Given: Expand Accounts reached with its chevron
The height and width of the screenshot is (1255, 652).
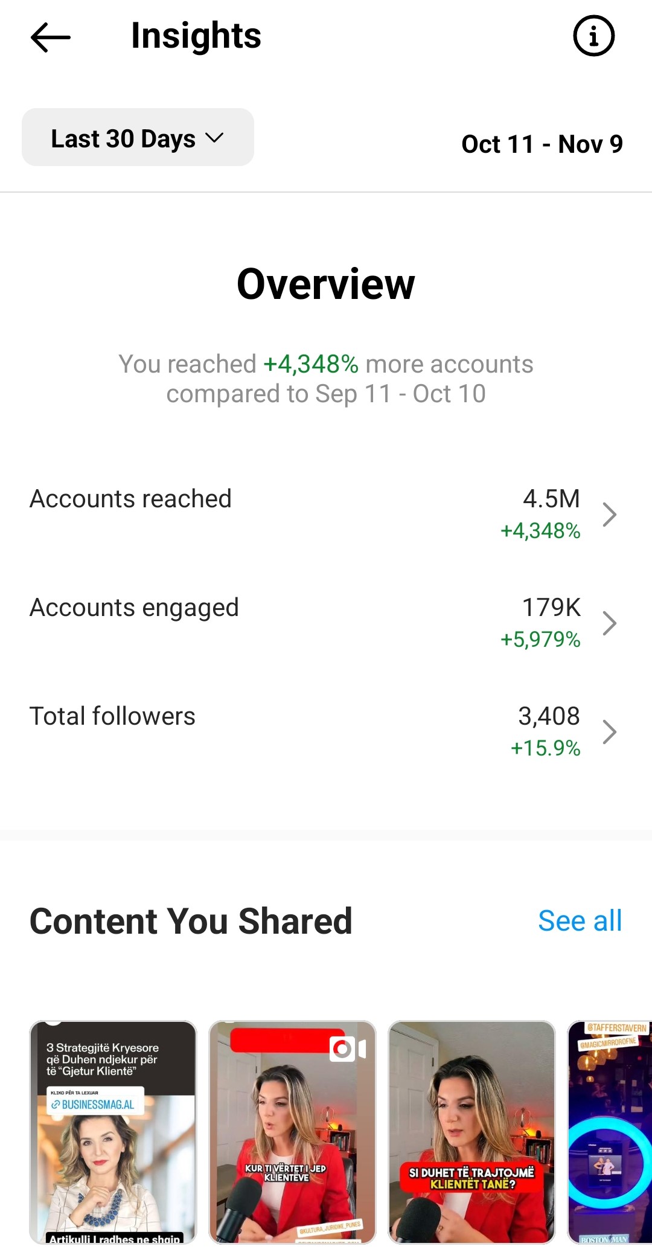Looking at the screenshot, I should point(610,515).
